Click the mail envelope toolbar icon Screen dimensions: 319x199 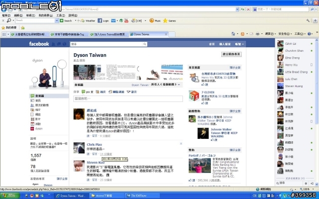113,21
